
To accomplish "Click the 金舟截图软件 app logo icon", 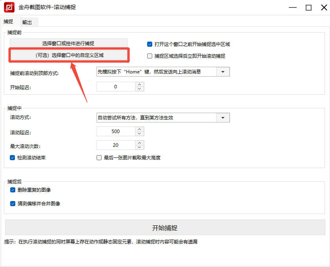I will tap(9, 7).
